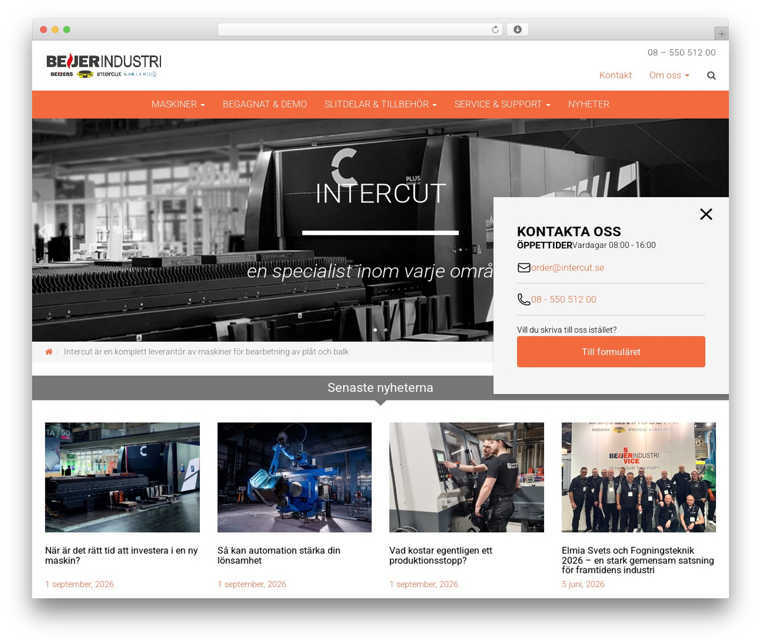761x644 pixels.
Task: Select the second carousel slide dot
Action: point(386,330)
